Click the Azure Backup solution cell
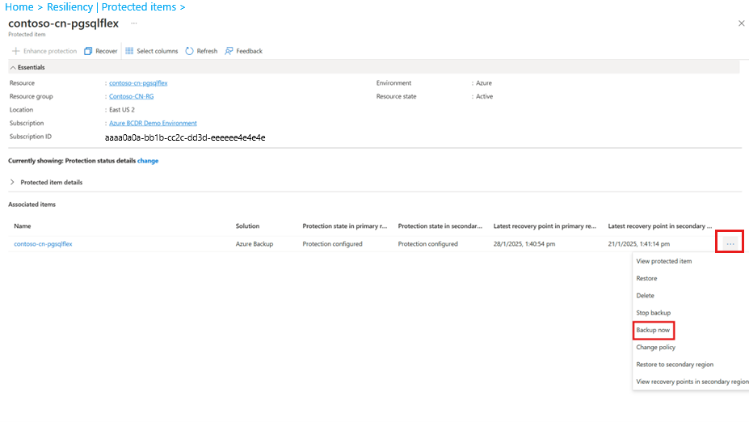 click(x=255, y=244)
